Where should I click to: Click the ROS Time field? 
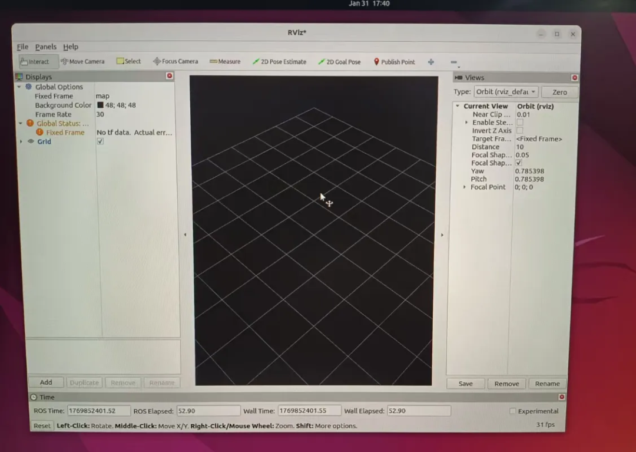coord(98,411)
